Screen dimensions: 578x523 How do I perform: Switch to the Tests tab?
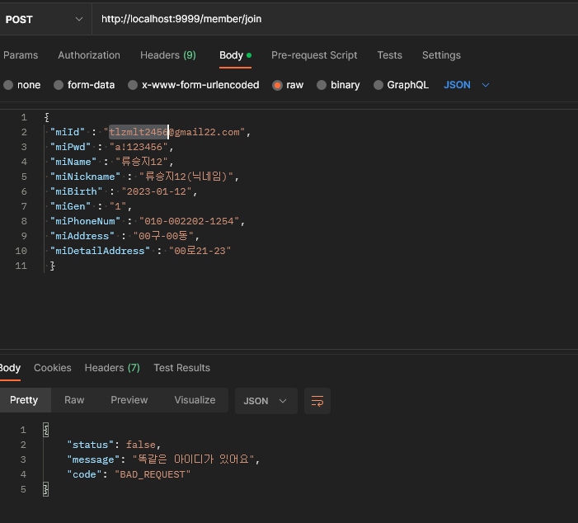[x=390, y=55]
